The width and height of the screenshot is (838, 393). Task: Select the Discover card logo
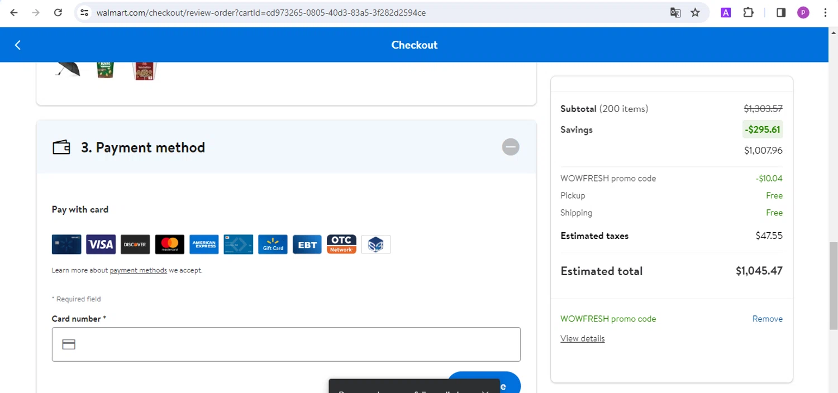(135, 245)
